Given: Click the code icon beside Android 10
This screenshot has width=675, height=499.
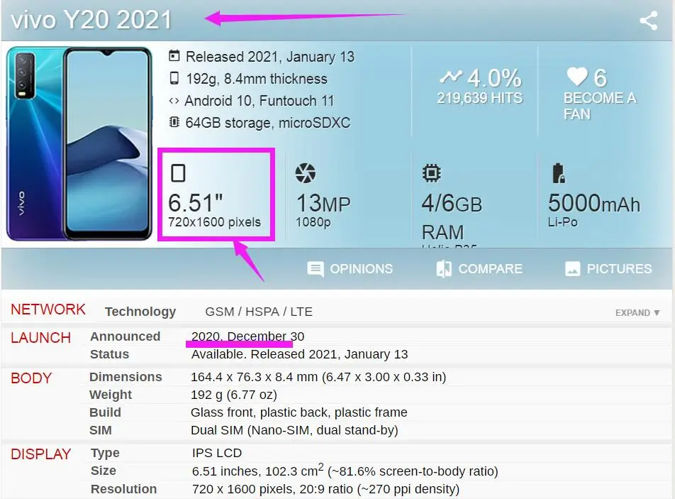Looking at the screenshot, I should coord(174,101).
